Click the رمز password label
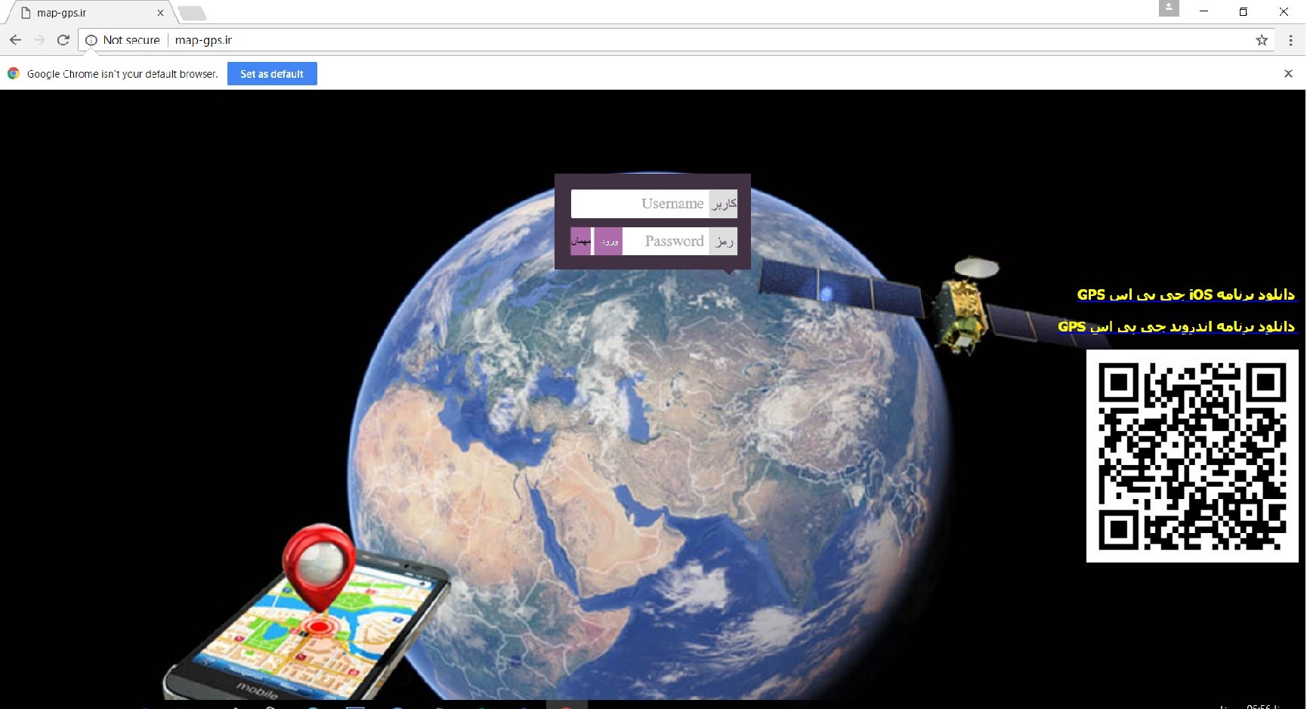Screen dimensions: 1307x709 (724, 242)
